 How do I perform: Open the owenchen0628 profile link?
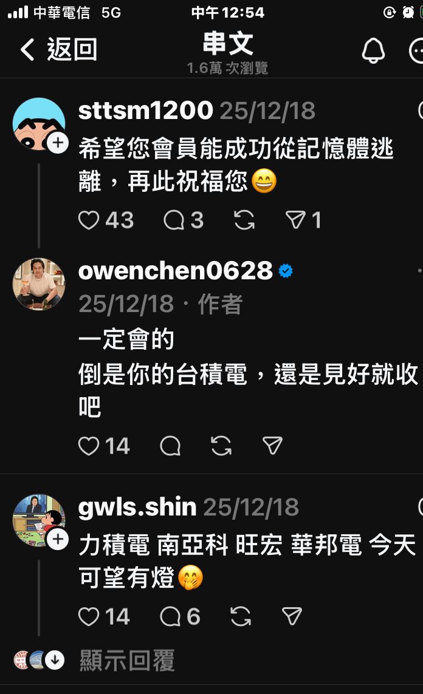coord(176,270)
